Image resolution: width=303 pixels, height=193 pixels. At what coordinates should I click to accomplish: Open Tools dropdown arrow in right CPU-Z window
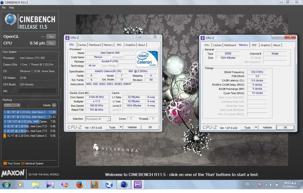pos(256,128)
